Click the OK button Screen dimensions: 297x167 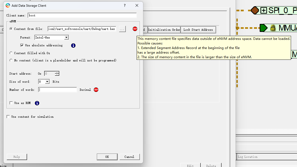[x=107, y=157]
